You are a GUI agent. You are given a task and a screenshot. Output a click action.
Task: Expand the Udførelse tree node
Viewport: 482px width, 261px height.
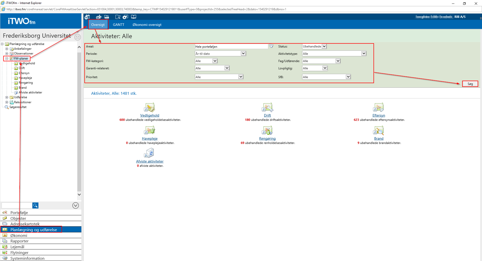click(x=7, y=97)
